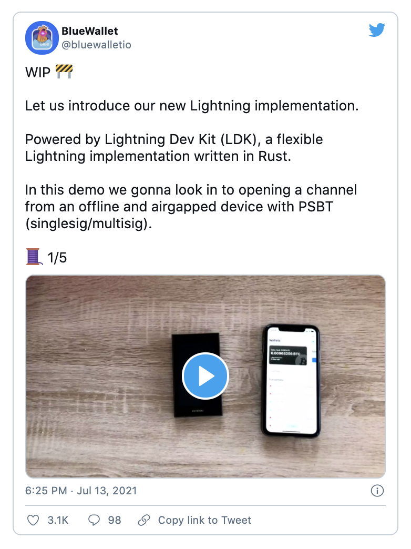Open the @bluewalletio handle link
This screenshot has height=549, width=411.
(96, 45)
